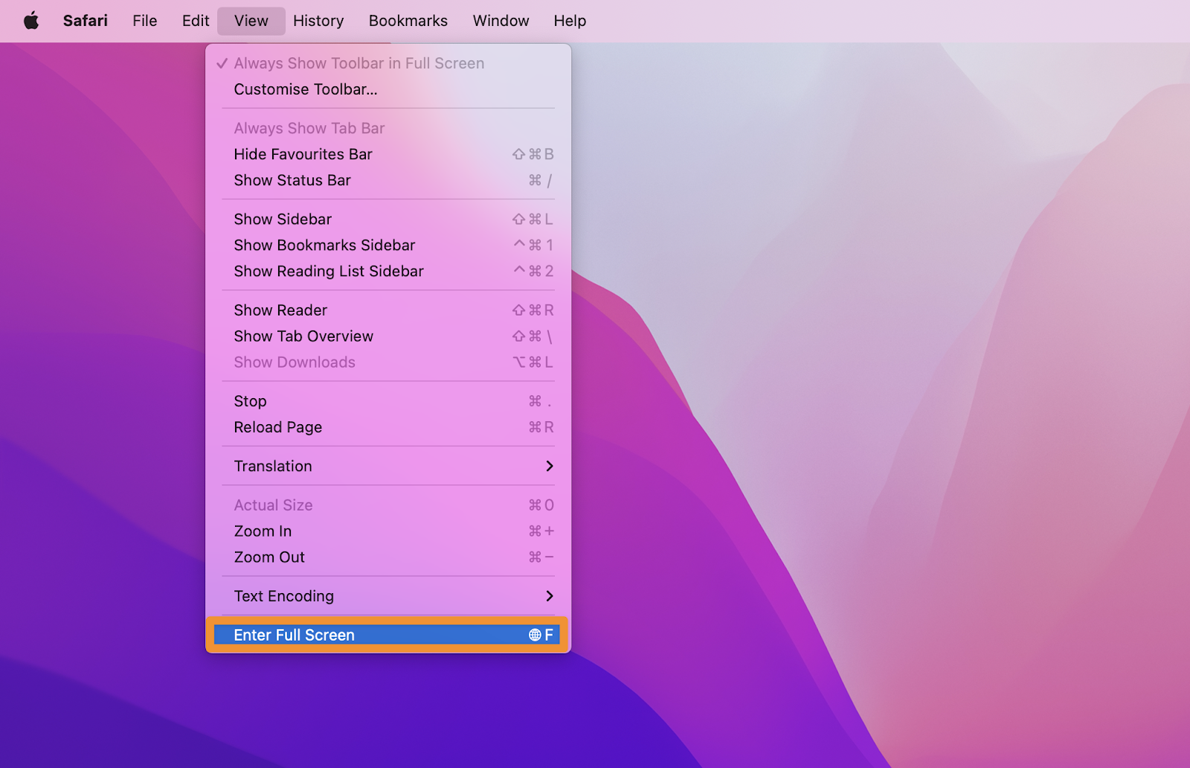
Task: Expand the Text Encoding submenu
Action: click(283, 595)
